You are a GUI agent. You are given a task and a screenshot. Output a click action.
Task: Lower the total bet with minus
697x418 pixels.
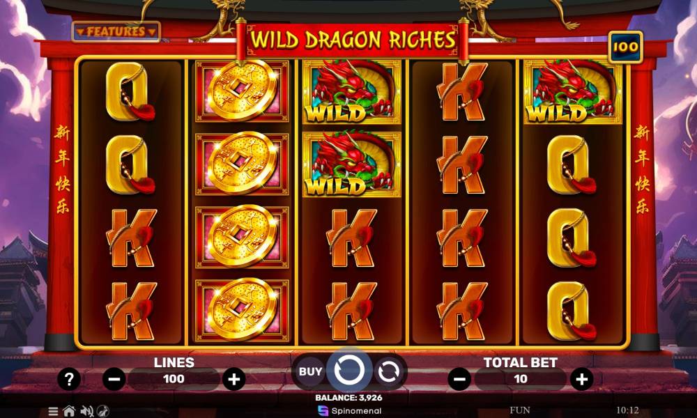[459, 380]
